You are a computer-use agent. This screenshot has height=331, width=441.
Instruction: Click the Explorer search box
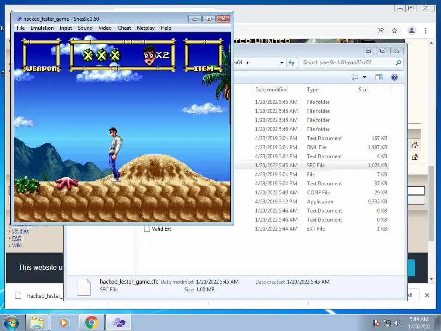click(351, 62)
